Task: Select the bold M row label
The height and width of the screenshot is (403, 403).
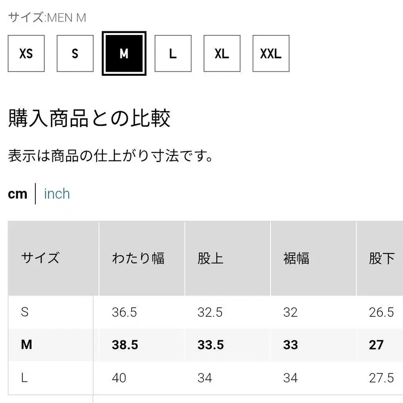Action: click(26, 344)
